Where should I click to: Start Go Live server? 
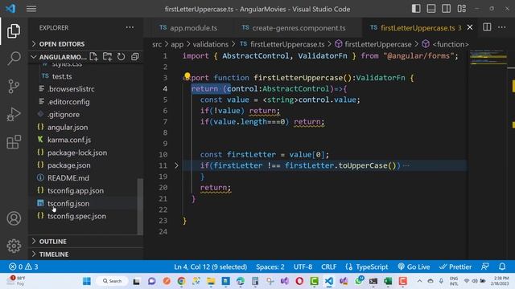414,267
